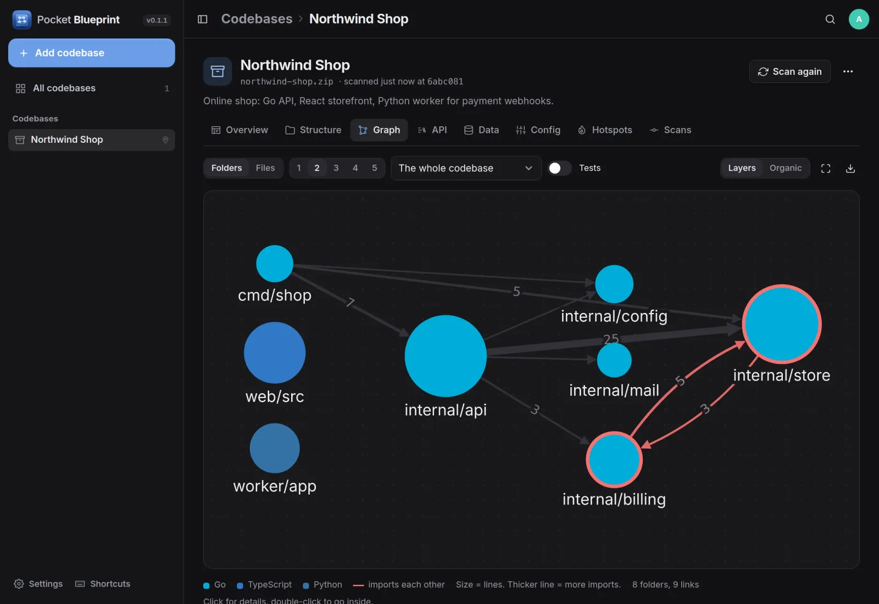Screen dimensions: 879x604
Task: Click the Shortcuts keyboard icon
Action: click(80, 584)
